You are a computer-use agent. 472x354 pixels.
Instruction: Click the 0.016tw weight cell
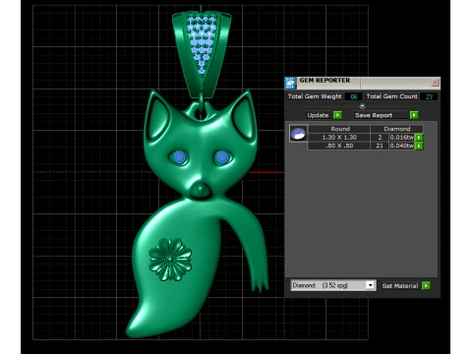[x=402, y=138]
